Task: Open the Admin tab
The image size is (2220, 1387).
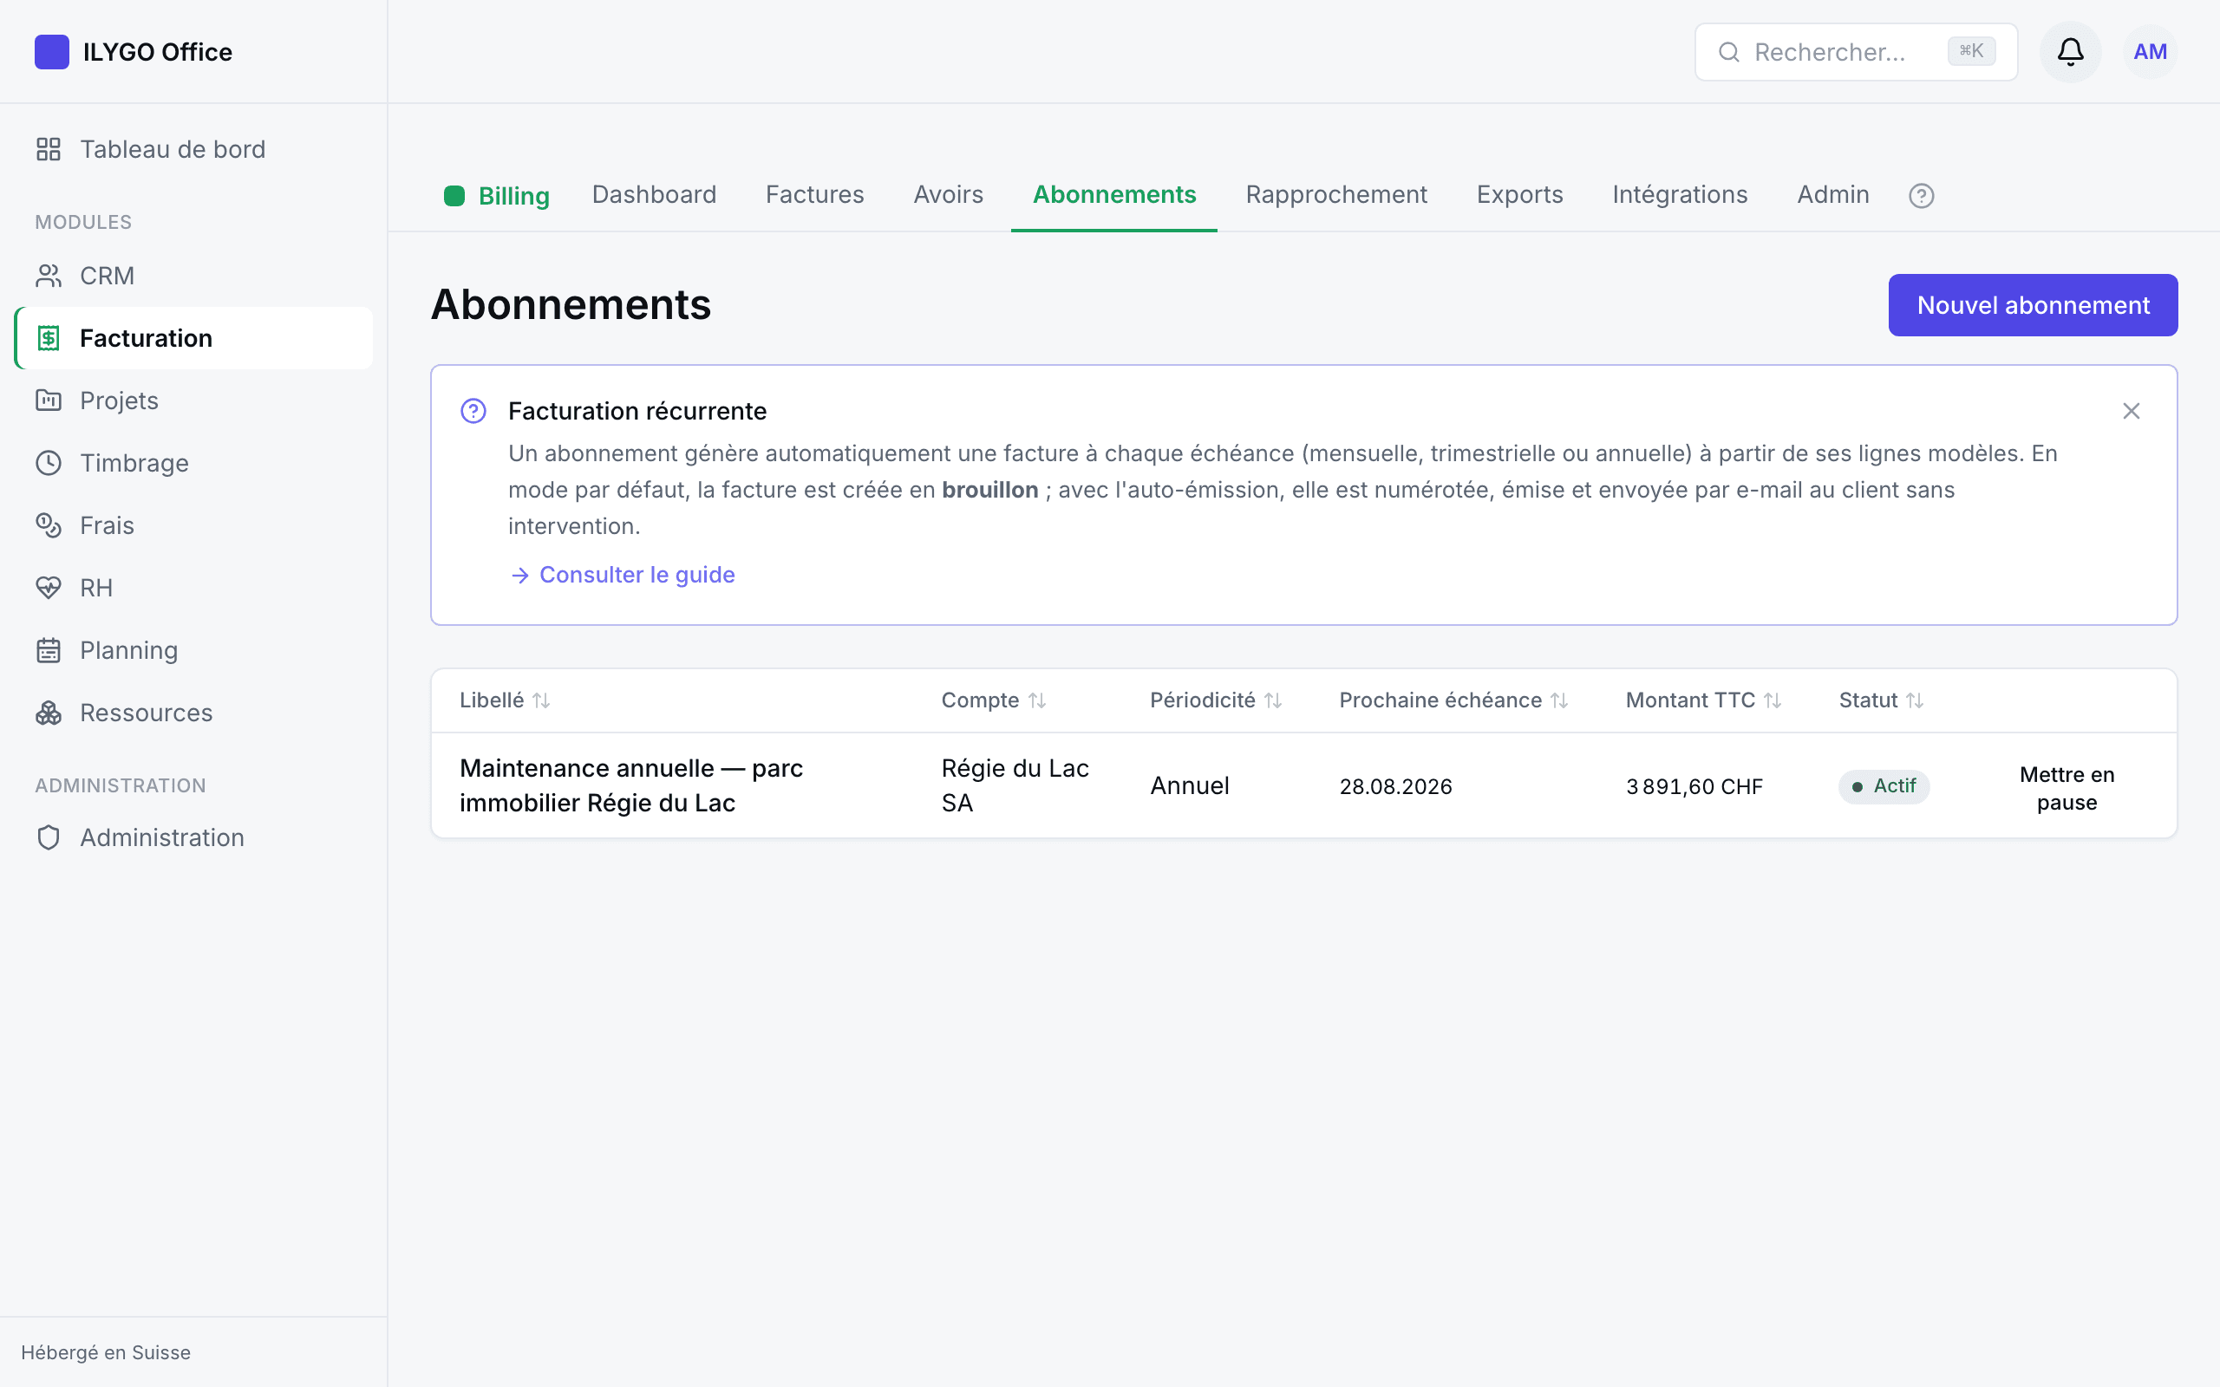Action: tap(1832, 194)
